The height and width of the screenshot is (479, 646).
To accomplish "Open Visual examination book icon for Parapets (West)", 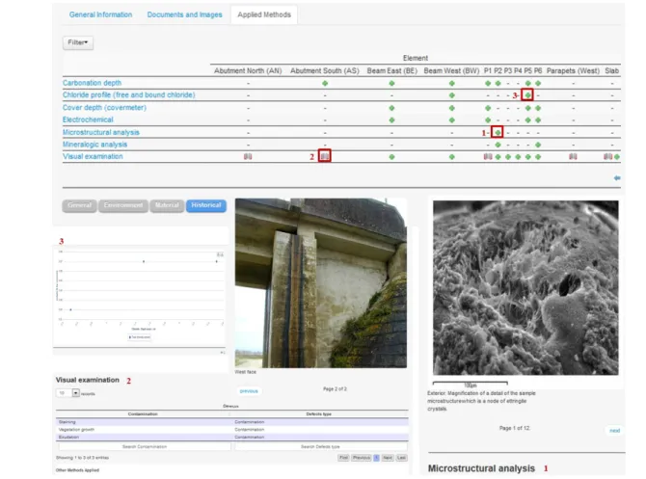I will 573,156.
